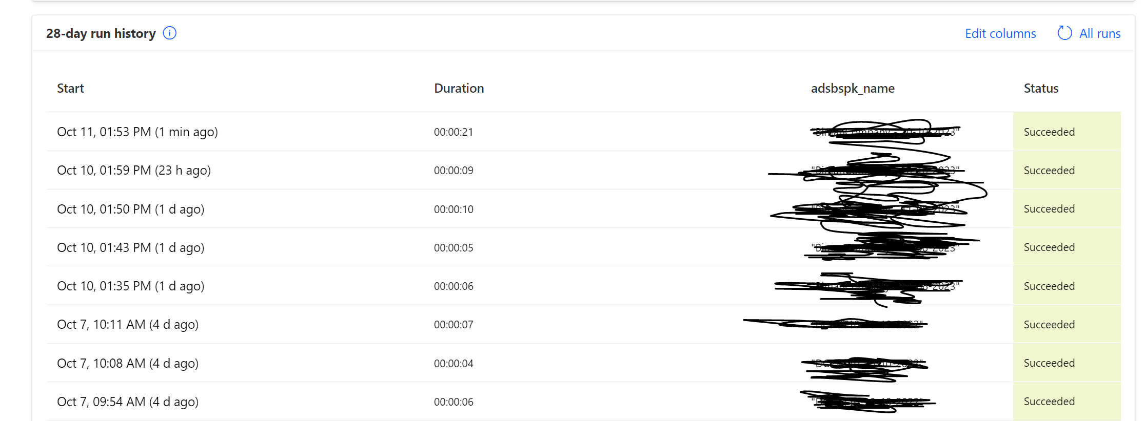This screenshot has height=421, width=1144.
Task: Click the Start column header
Action: pos(70,89)
